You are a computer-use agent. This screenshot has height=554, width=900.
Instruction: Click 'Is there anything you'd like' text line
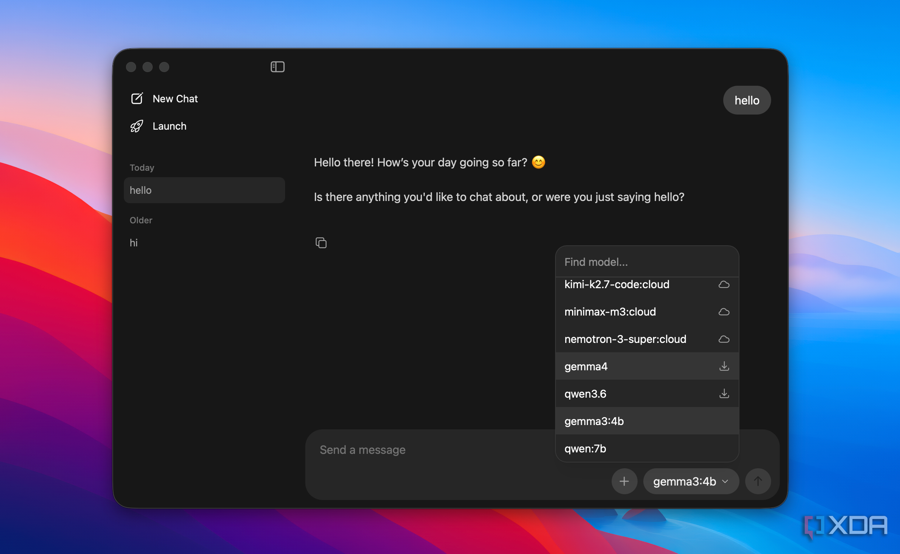499,197
